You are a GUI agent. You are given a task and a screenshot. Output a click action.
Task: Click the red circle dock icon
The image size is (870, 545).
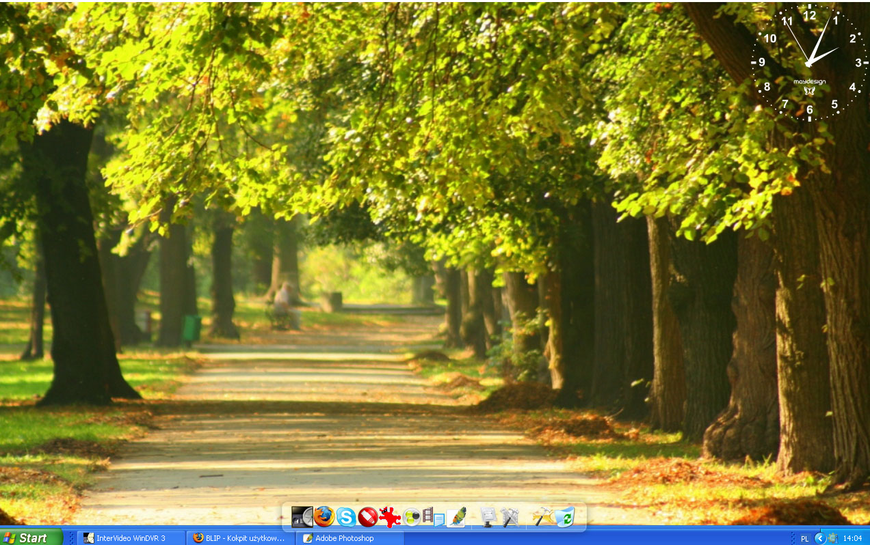[367, 517]
